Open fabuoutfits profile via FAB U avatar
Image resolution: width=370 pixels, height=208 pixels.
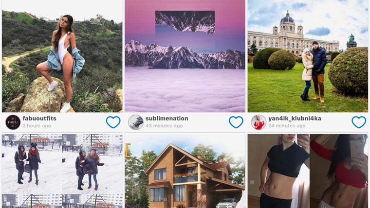click(x=13, y=122)
